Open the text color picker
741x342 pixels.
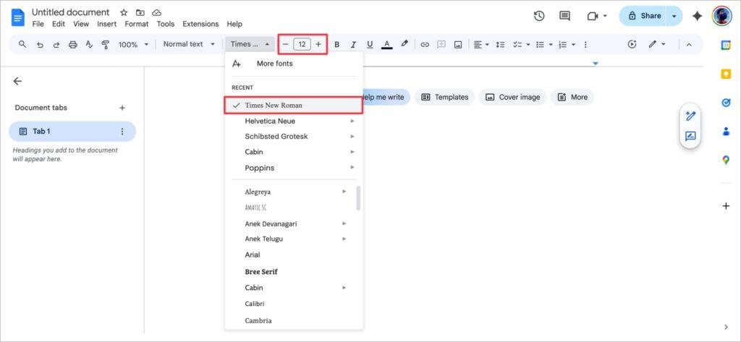click(386, 44)
